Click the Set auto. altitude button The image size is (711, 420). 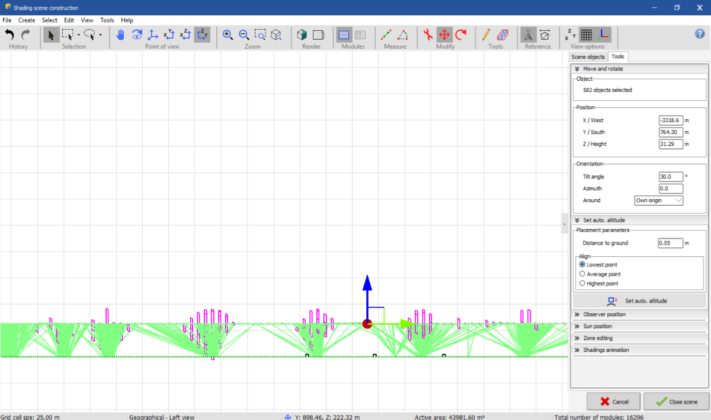click(x=640, y=301)
